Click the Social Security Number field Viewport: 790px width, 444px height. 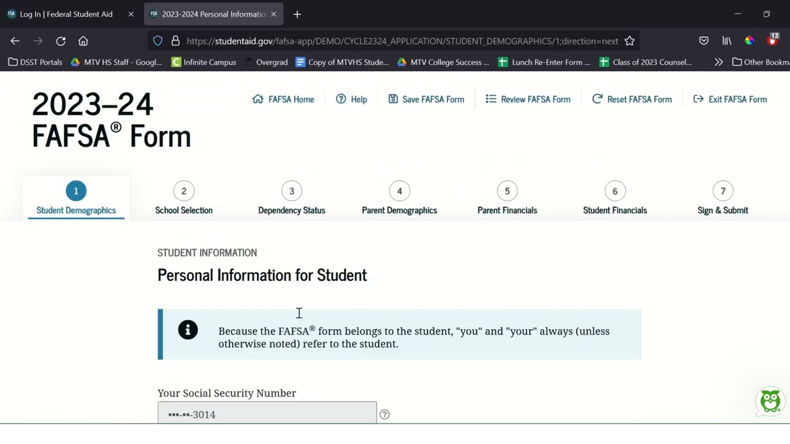pyautogui.click(x=267, y=413)
